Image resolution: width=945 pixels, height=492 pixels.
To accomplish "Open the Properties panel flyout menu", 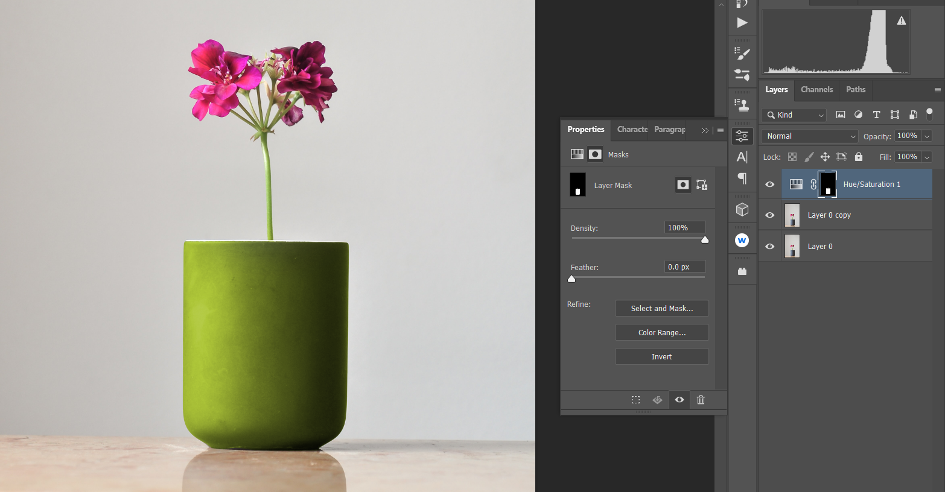I will tap(721, 130).
